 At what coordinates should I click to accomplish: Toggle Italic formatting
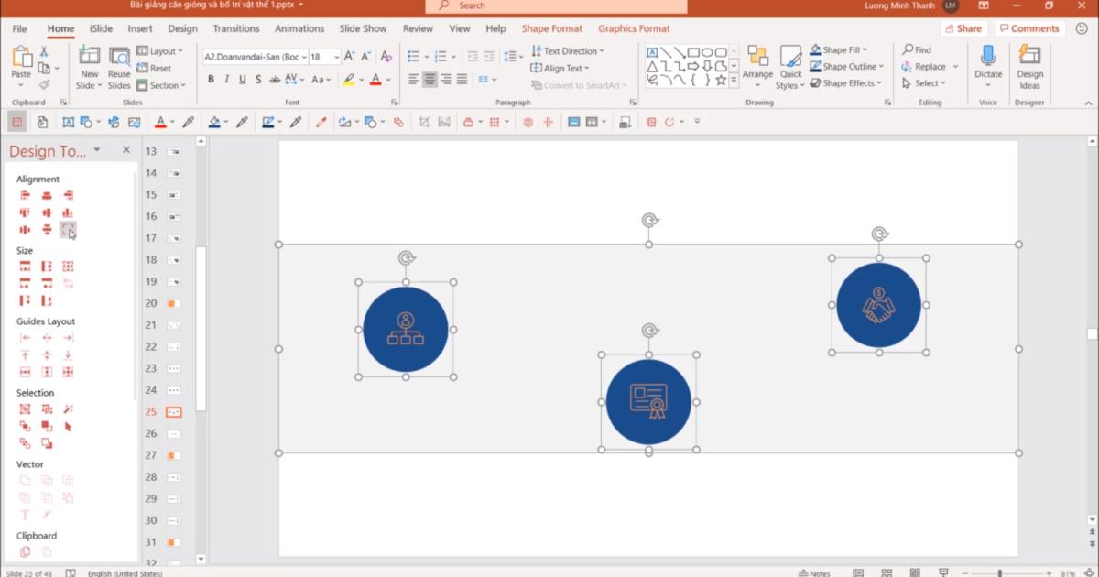(226, 80)
